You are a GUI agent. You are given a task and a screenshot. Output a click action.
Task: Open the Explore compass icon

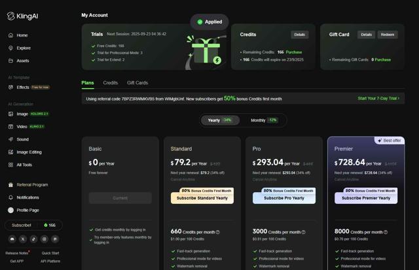pyautogui.click(x=10, y=48)
